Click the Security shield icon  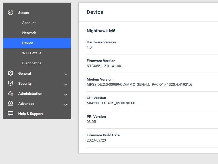[x=10, y=83]
